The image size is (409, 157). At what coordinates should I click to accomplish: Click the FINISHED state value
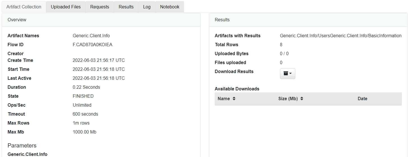coord(83,96)
